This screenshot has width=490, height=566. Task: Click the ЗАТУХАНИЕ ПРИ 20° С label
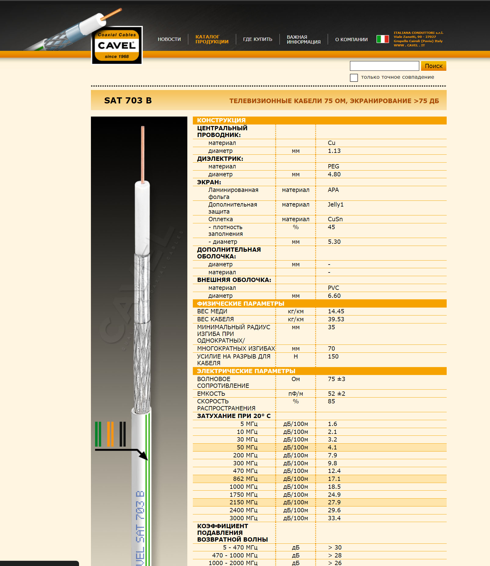[234, 416]
